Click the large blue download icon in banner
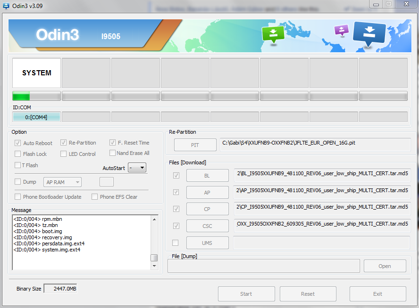The image size is (419, 308). pos(369,34)
